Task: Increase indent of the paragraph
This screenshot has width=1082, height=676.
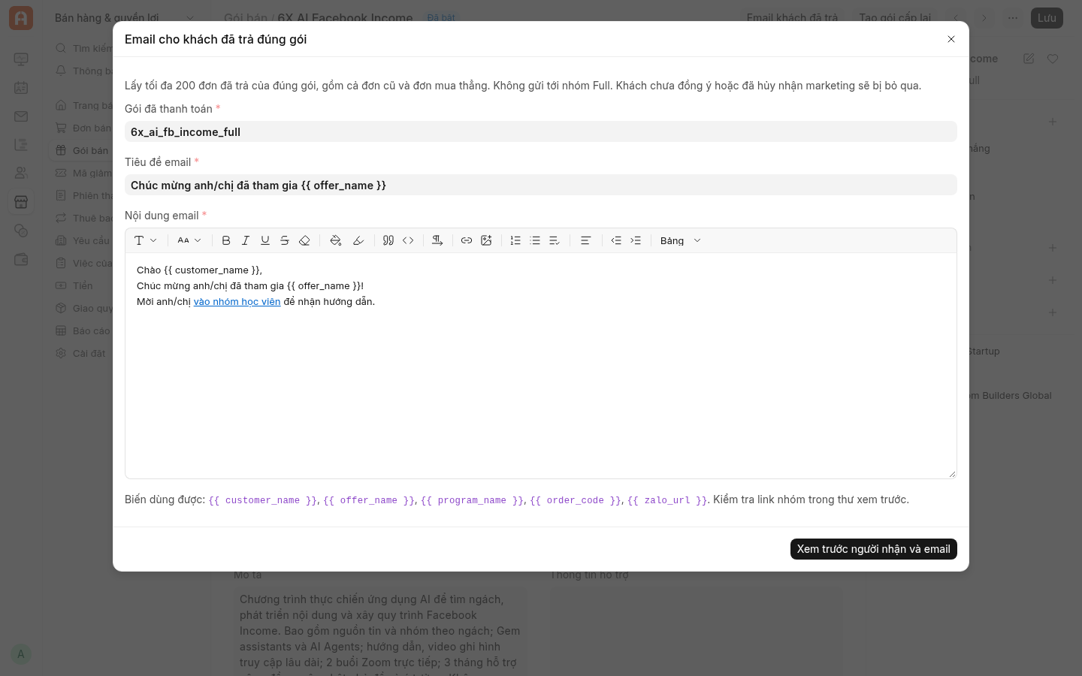Action: coord(636,240)
